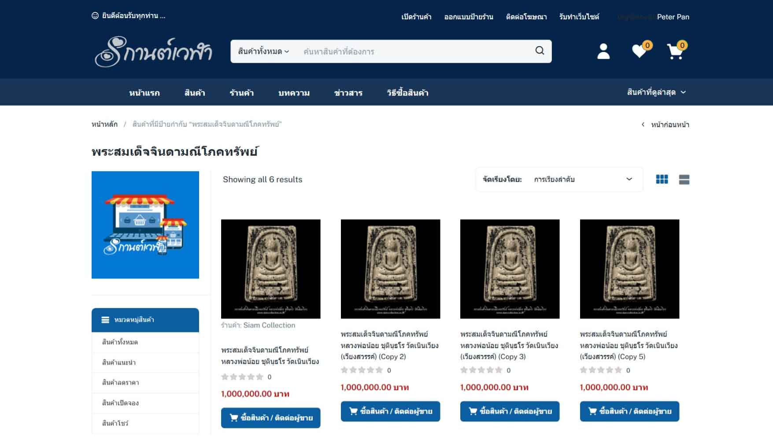Select the วิธีซื้อสินค้า menu item
The height and width of the screenshot is (443, 773).
tap(407, 93)
